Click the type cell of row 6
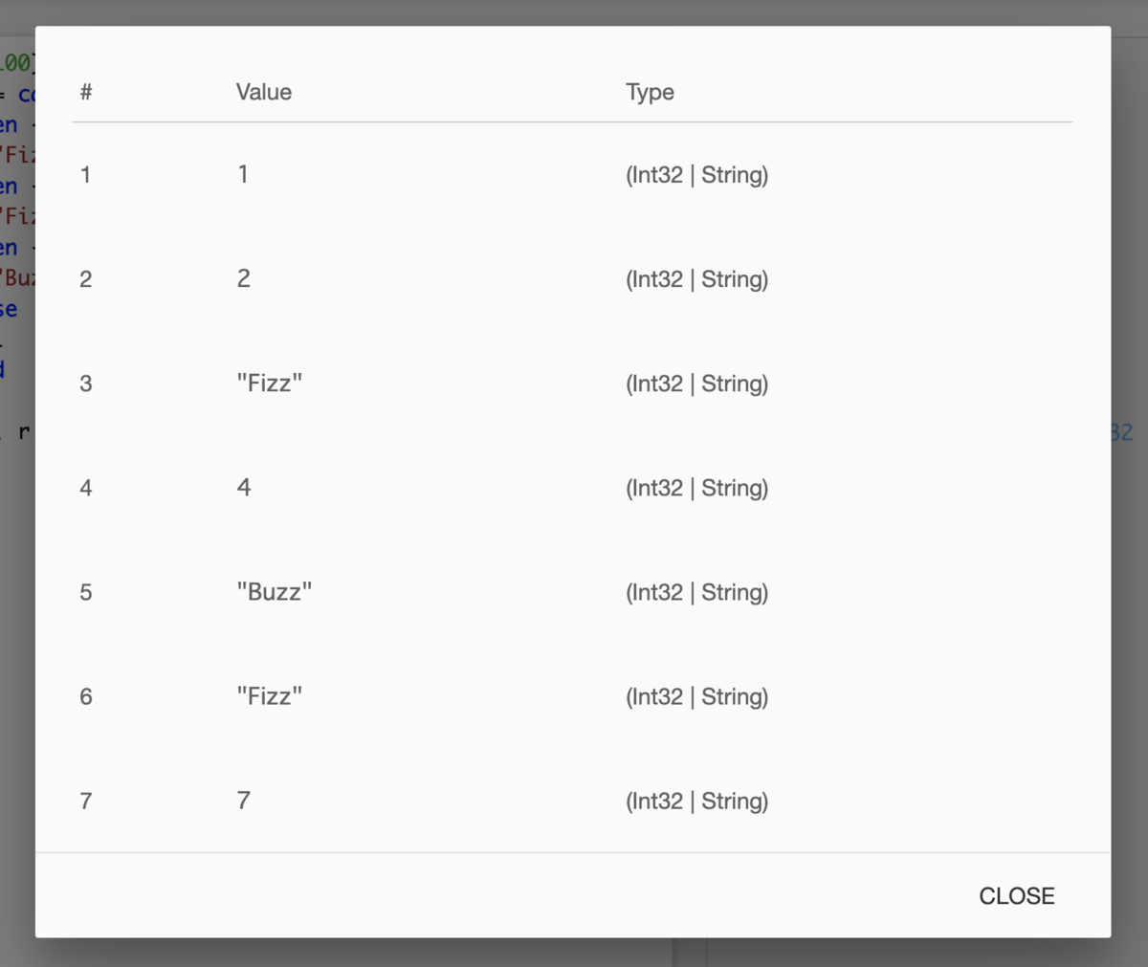 (x=696, y=696)
